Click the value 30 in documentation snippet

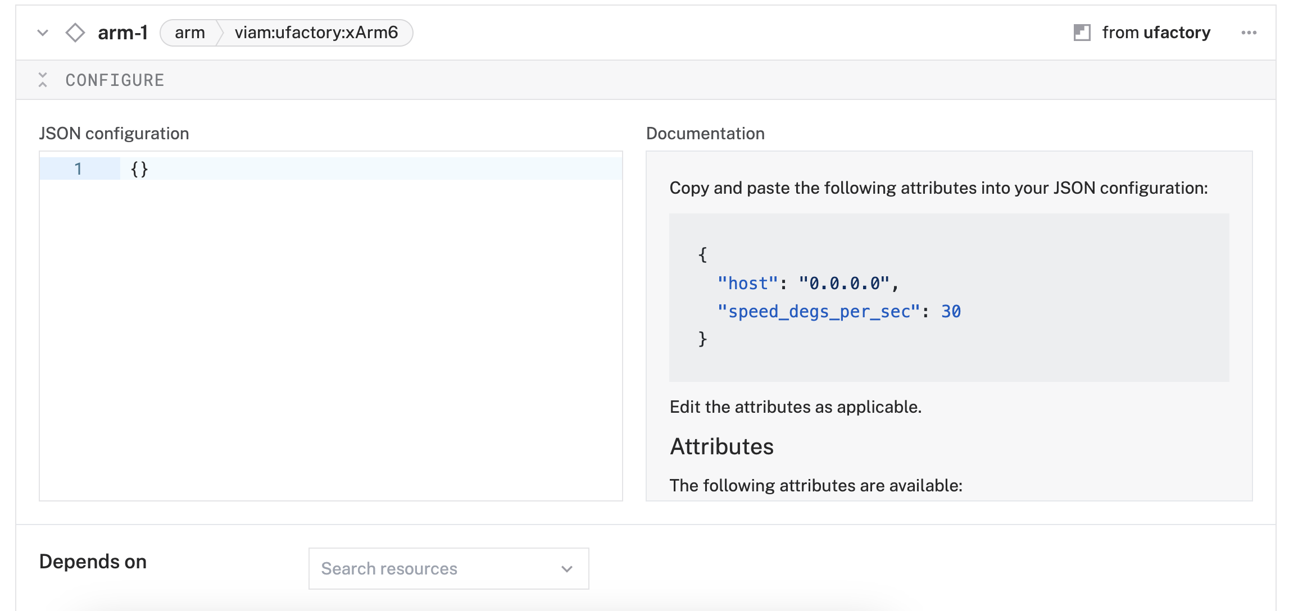tap(951, 312)
